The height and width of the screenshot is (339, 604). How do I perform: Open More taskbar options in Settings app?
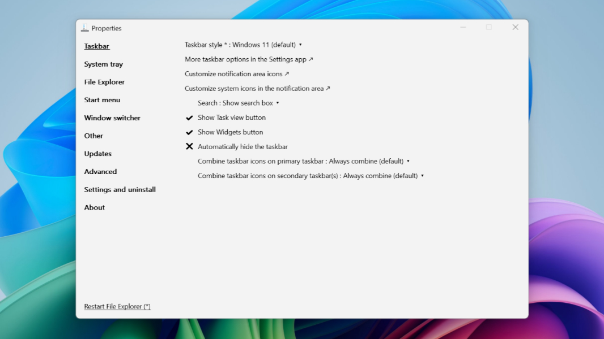pyautogui.click(x=249, y=59)
